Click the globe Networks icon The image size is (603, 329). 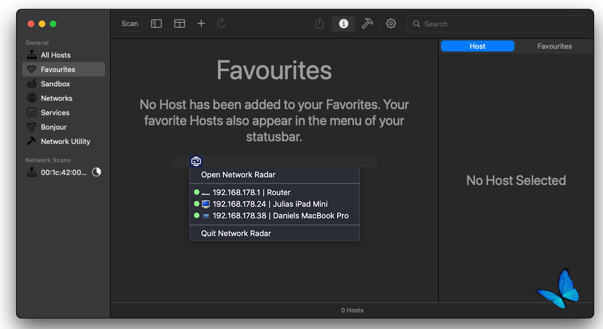pyautogui.click(x=32, y=98)
